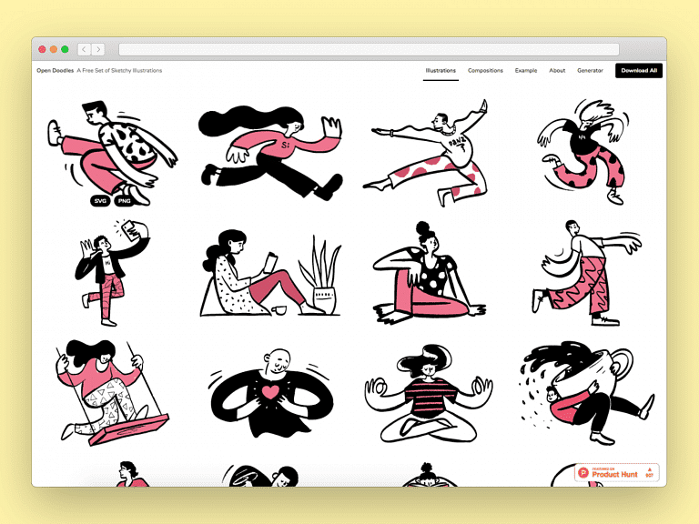Click the browser back arrow button
699x524 pixels.
[x=85, y=49]
